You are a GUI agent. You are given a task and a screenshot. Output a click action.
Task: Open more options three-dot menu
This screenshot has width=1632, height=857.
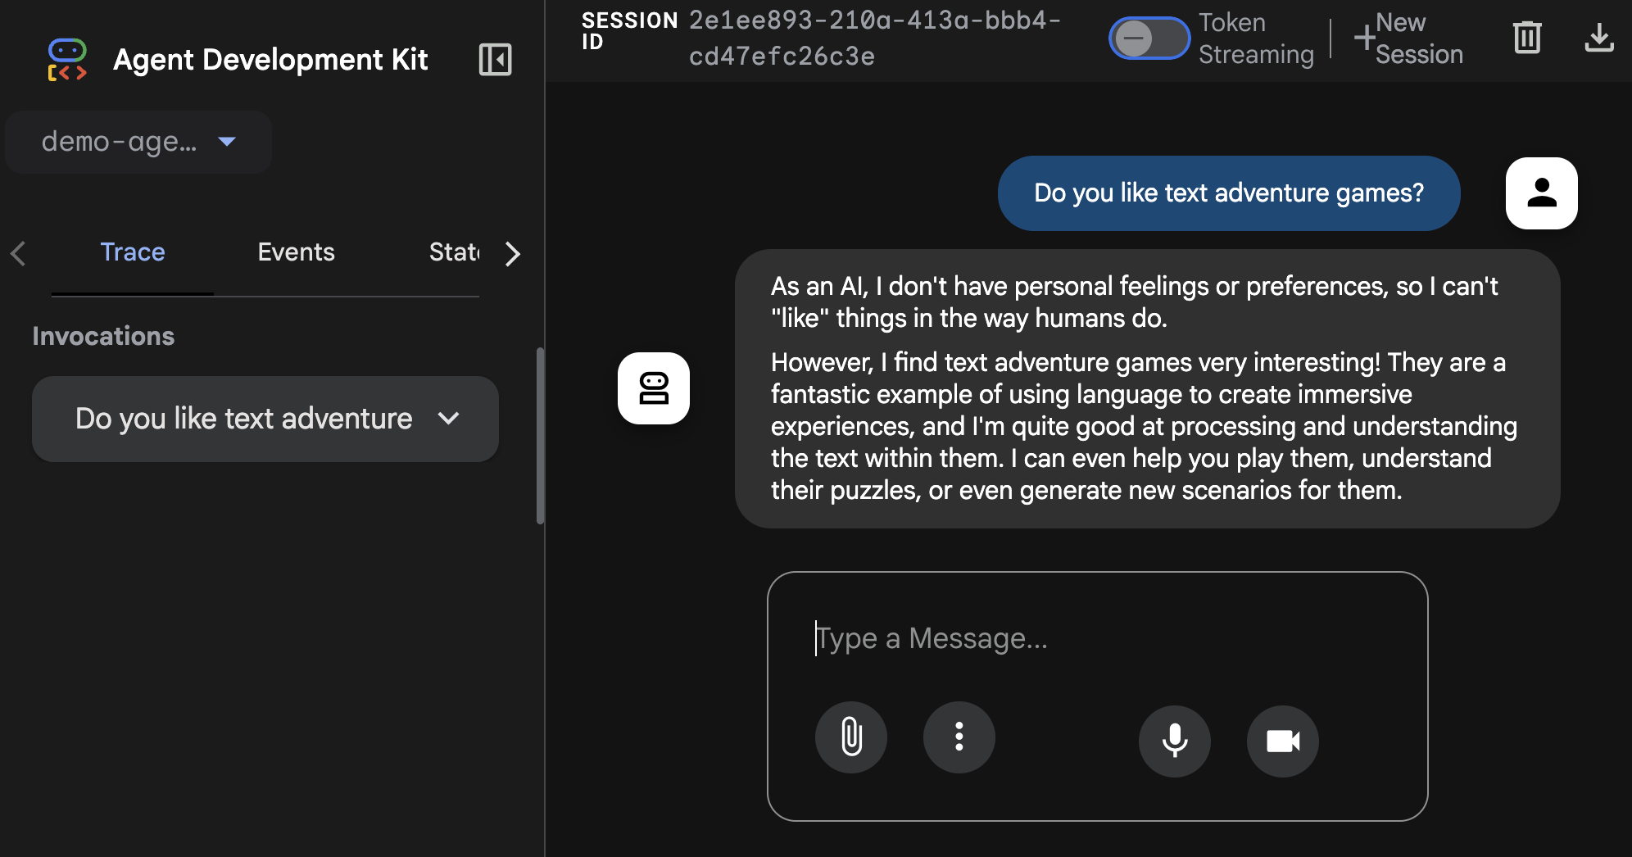point(959,737)
